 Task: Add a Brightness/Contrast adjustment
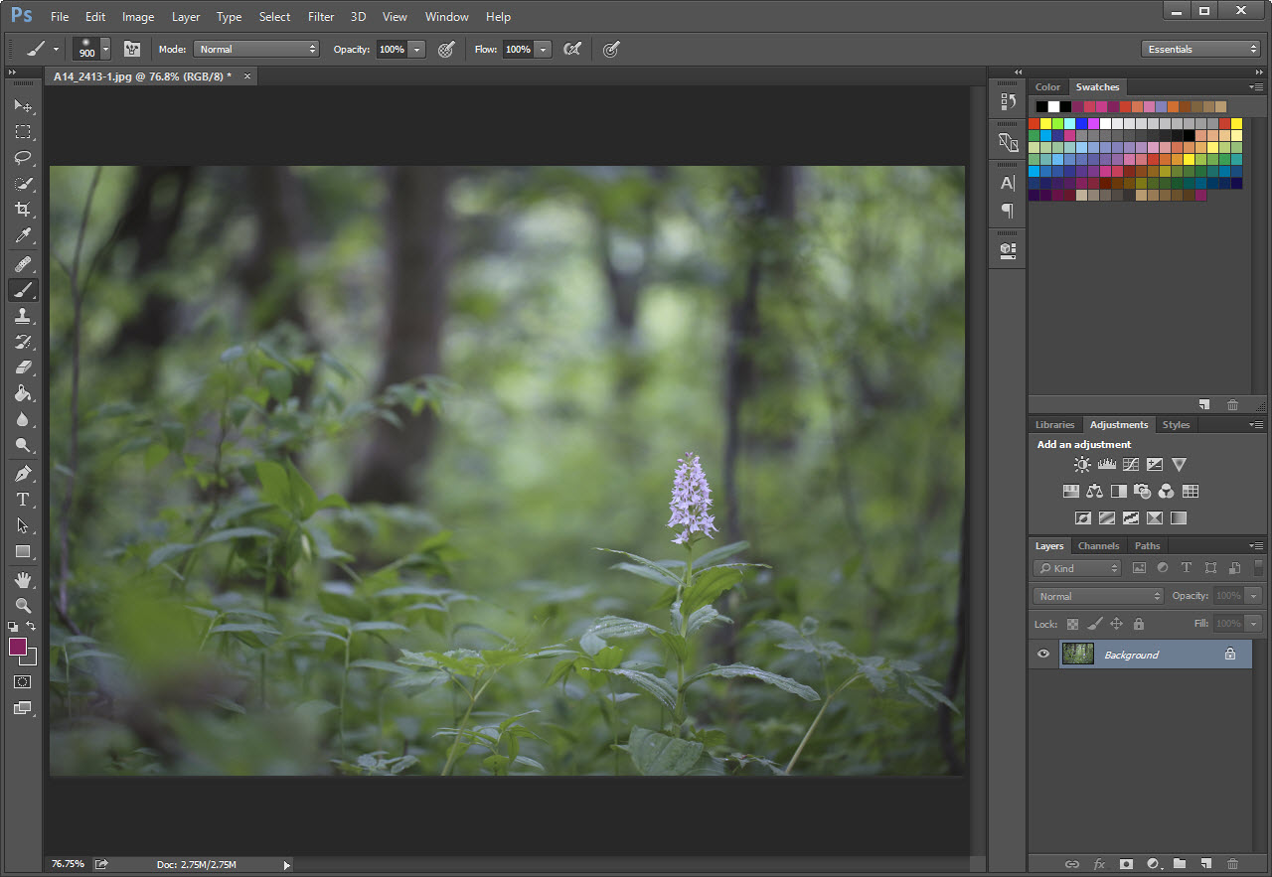(1082, 464)
